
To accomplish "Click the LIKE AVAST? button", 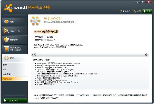I will (15, 100).
